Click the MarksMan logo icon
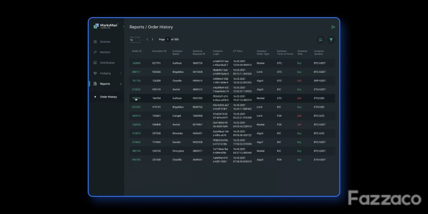This screenshot has width=428, height=214. coord(96,26)
